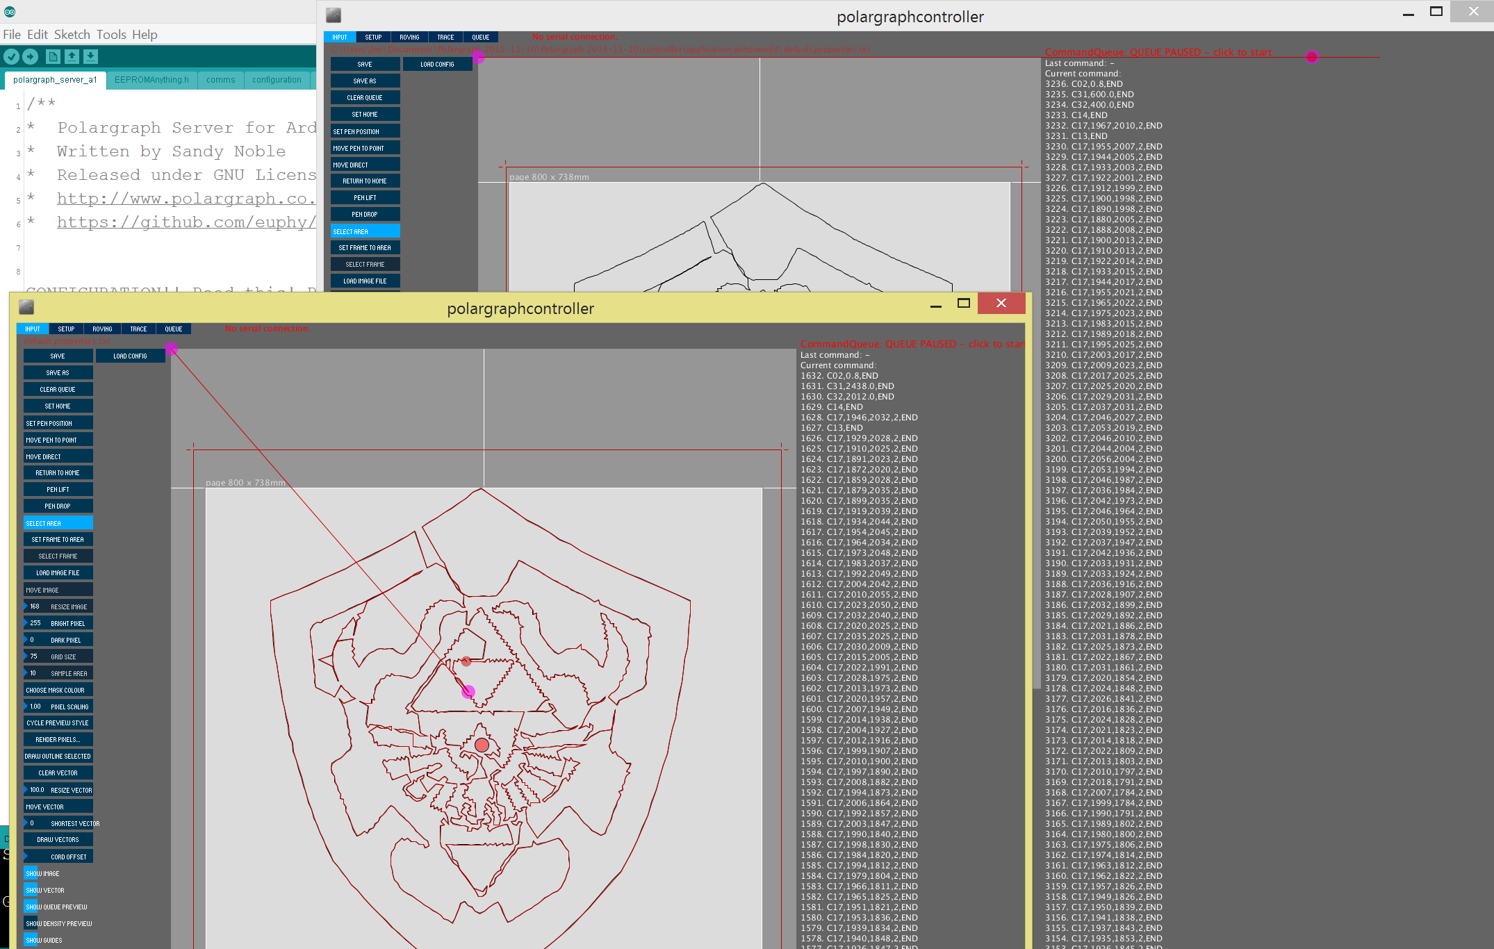Click PEN LIFT in the front window
This screenshot has width=1494, height=949.
click(58, 489)
